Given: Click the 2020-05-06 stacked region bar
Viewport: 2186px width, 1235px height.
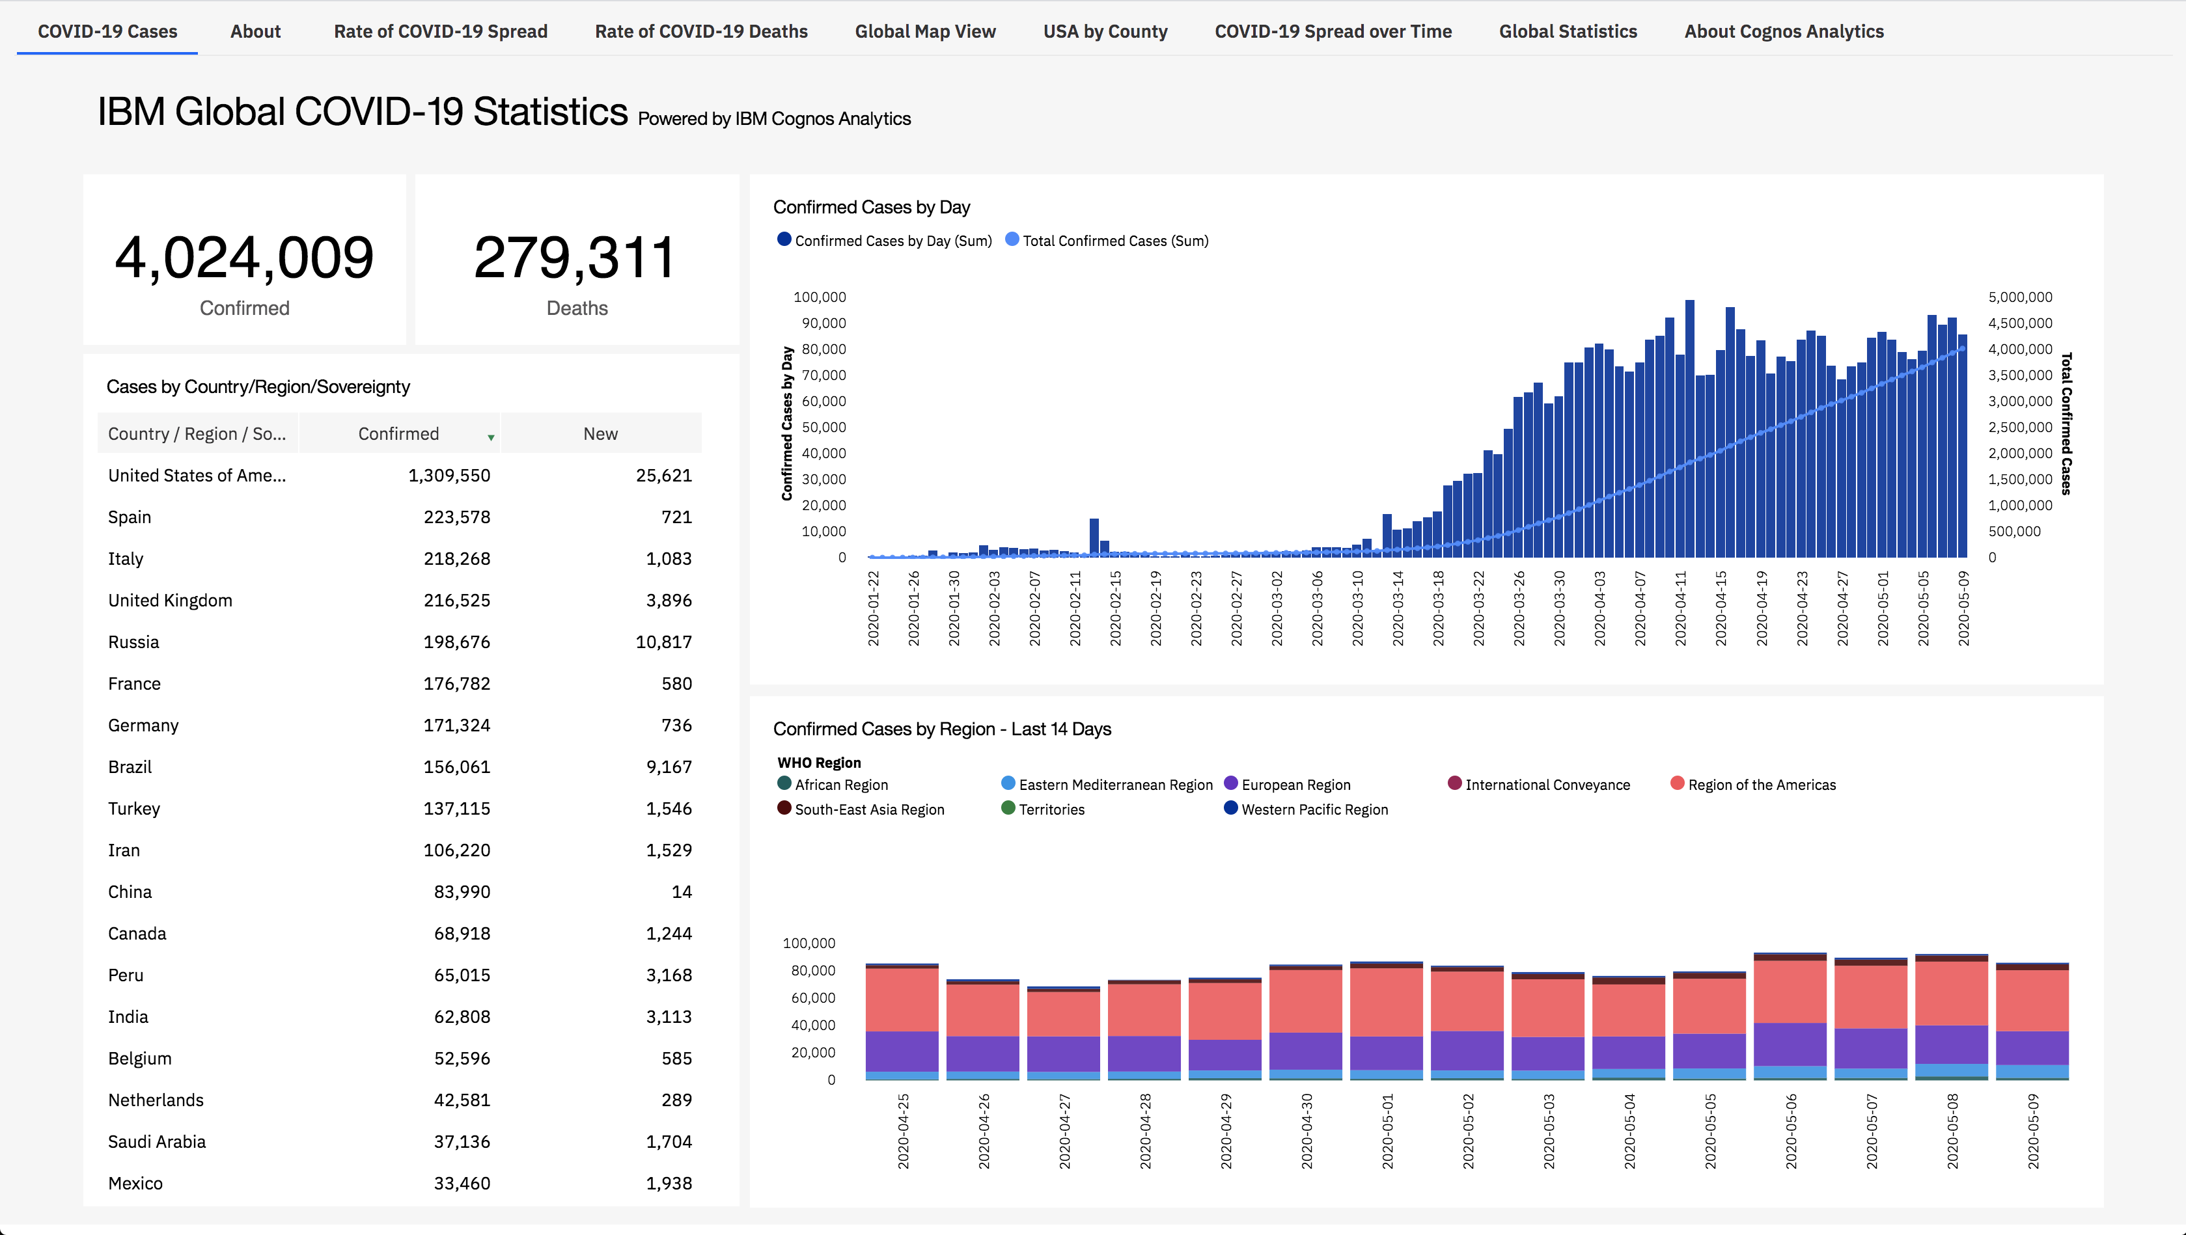Looking at the screenshot, I should point(1790,1016).
